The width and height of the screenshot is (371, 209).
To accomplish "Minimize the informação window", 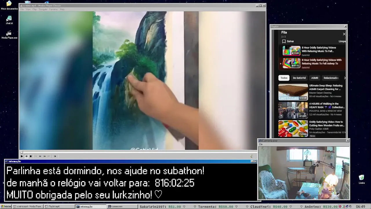I will (x=252, y=161).
